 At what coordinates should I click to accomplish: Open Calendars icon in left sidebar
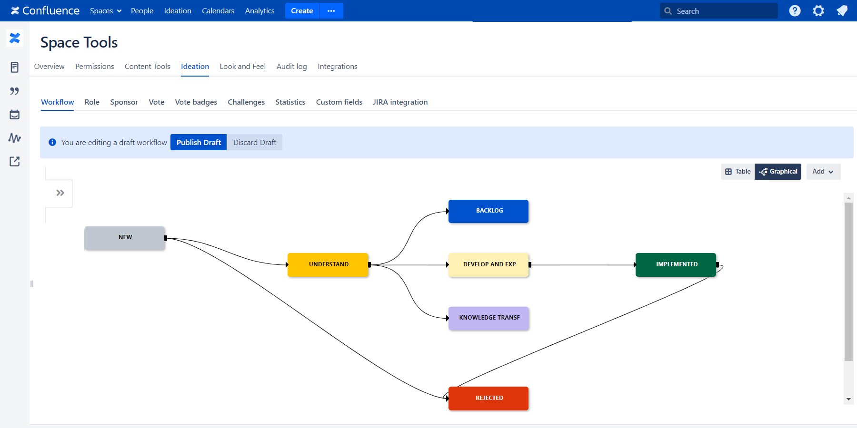pos(15,114)
